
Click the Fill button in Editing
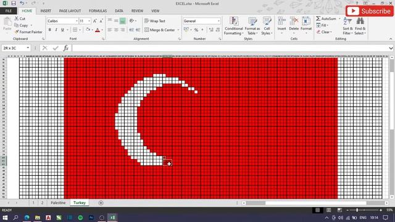pos(322,25)
